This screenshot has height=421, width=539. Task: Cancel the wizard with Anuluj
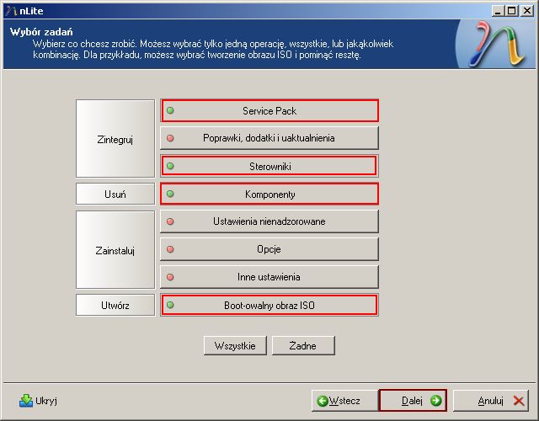click(491, 401)
